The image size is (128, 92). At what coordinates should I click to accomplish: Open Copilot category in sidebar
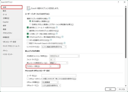[x=12, y=22]
